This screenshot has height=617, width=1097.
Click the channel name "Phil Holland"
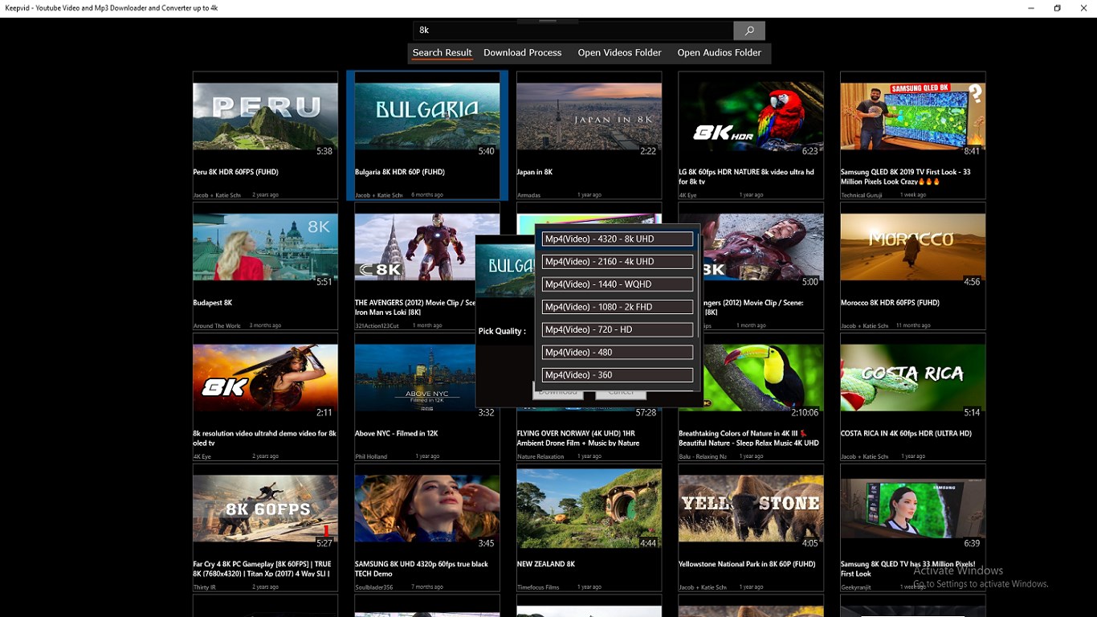[371, 456]
